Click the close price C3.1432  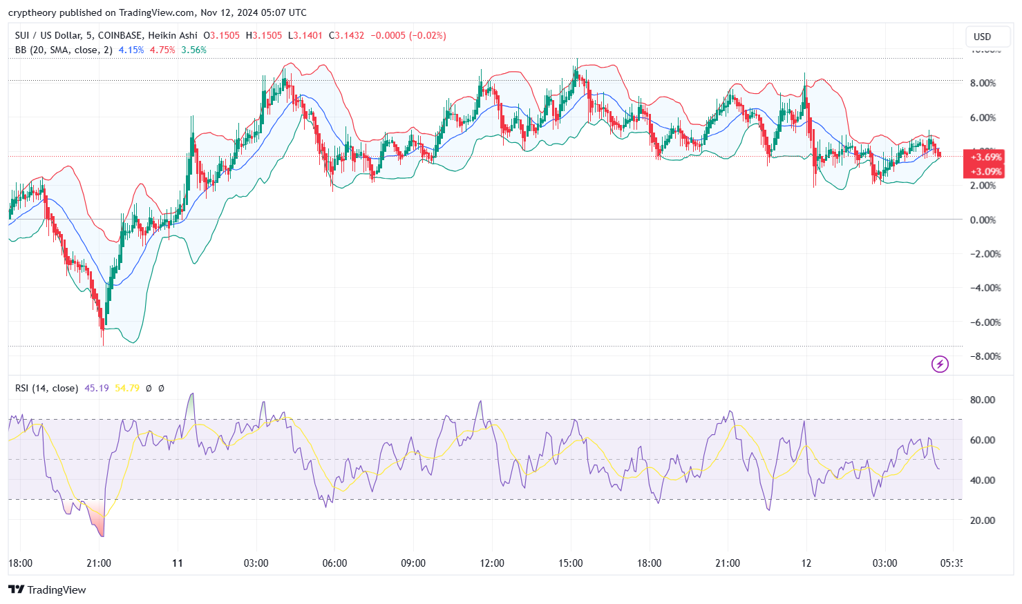pyautogui.click(x=346, y=35)
